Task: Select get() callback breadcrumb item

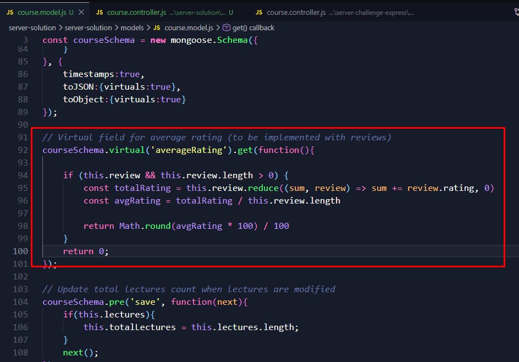Action: click(253, 28)
